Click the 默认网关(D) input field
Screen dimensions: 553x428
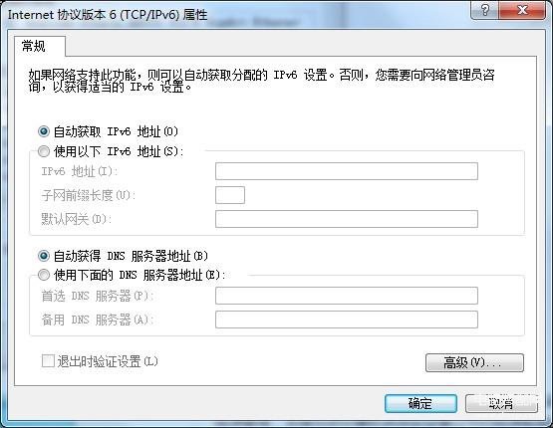click(347, 219)
